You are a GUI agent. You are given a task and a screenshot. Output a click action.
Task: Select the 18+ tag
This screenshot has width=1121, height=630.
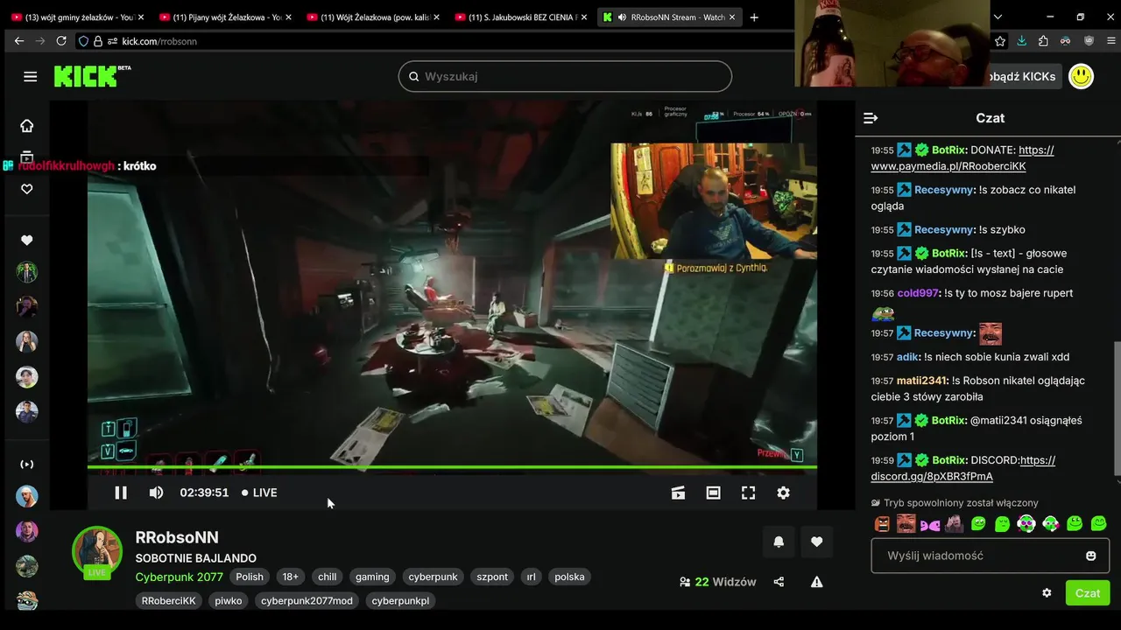pos(291,577)
